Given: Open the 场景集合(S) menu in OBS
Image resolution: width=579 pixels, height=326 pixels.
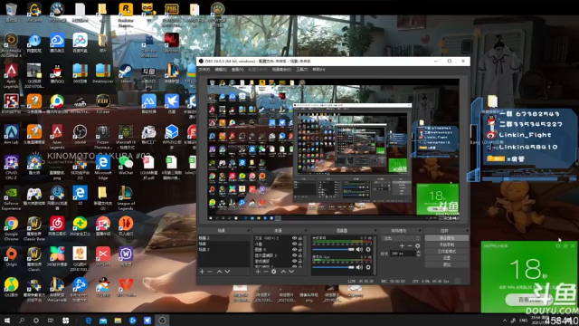Looking at the screenshot, I should [x=281, y=70].
